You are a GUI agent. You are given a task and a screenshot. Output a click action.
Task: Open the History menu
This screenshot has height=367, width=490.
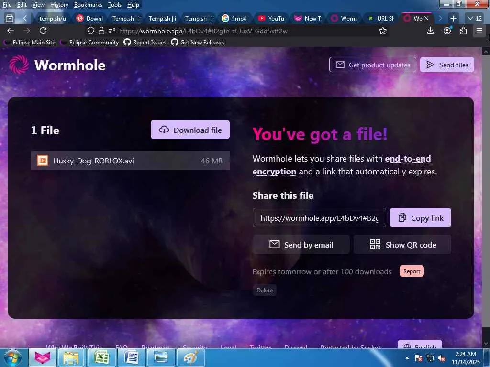pyautogui.click(x=59, y=5)
